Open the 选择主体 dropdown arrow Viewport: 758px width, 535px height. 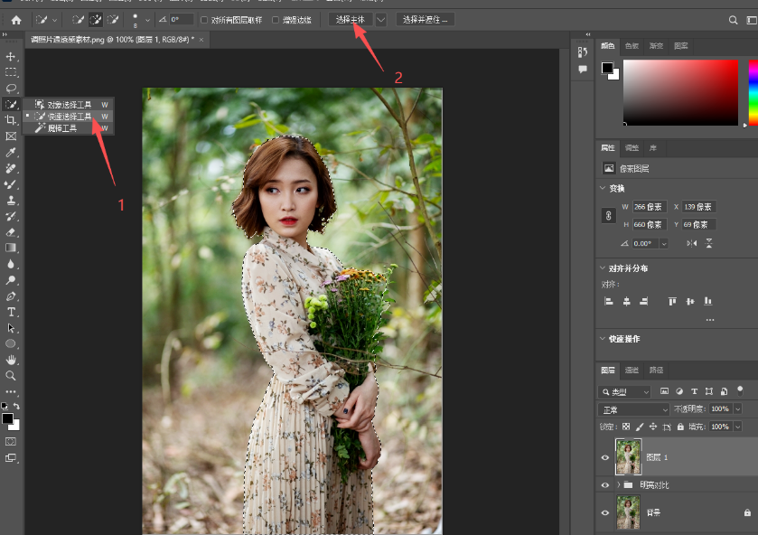coord(381,20)
